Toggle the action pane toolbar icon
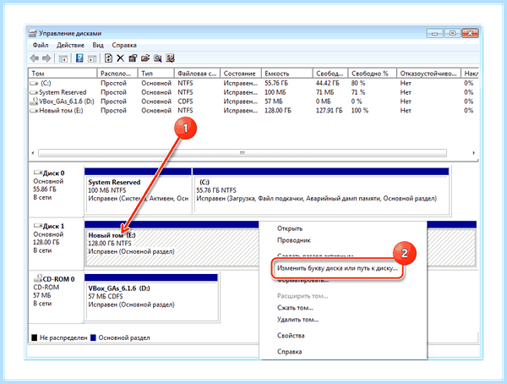Screen dimensions: 507x384 click(x=92, y=58)
